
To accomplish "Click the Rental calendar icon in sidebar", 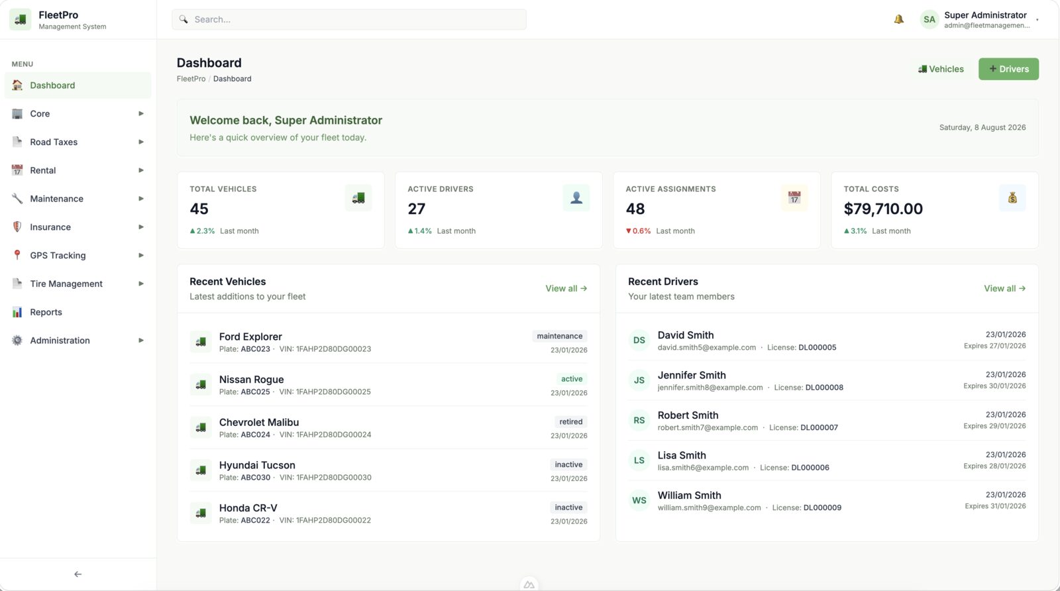I will [17, 170].
